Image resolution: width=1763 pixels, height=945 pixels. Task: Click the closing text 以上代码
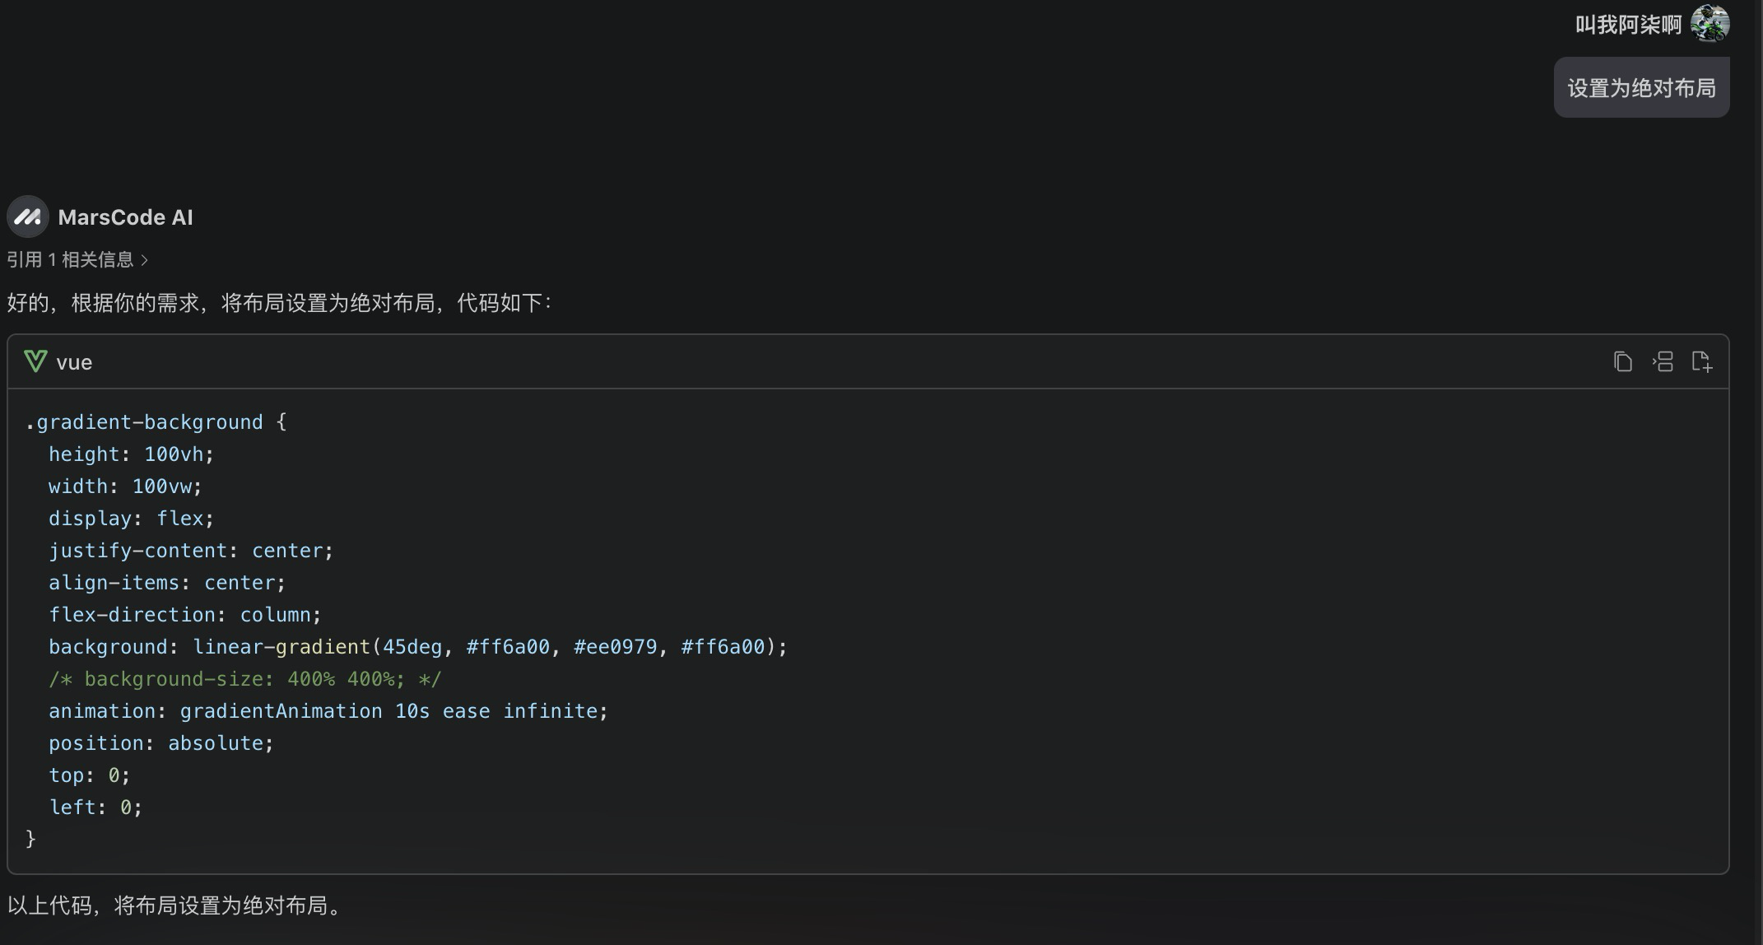coord(175,905)
